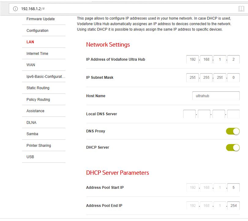
Task: Disable the DHCP Server toggle
Action: coord(233,147)
